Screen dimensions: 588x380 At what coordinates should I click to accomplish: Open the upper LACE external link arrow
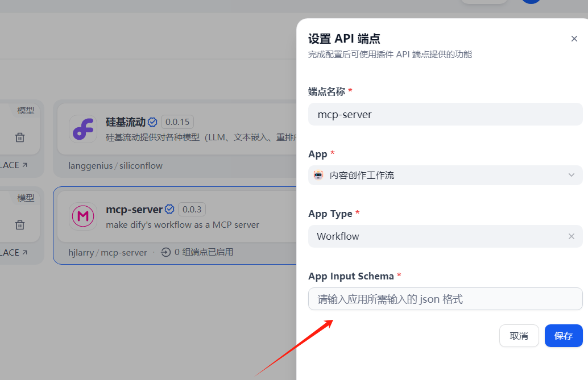(x=25, y=165)
